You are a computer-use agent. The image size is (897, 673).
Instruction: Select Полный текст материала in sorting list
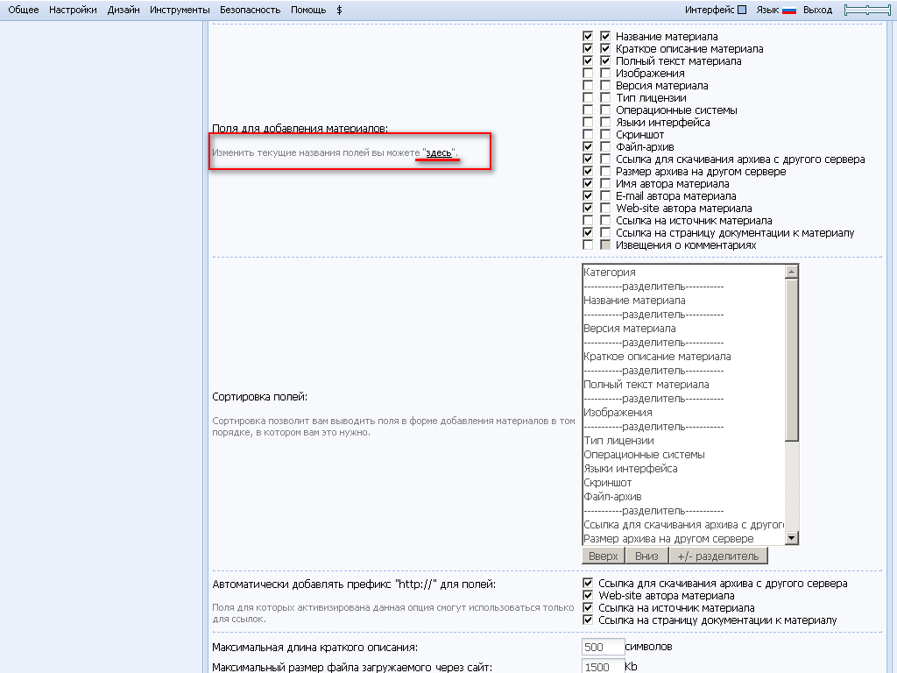[x=683, y=385]
